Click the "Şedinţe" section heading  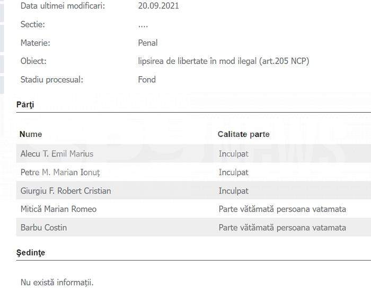[x=31, y=253]
